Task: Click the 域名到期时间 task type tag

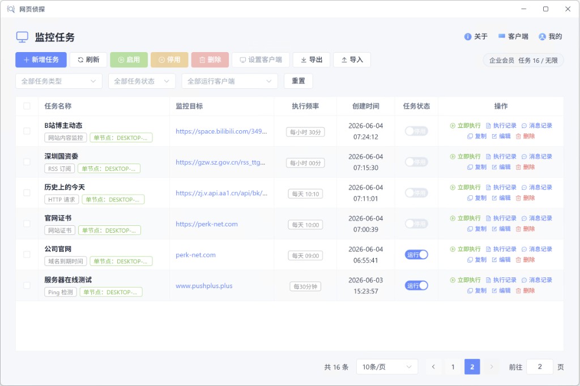Action: click(66, 261)
